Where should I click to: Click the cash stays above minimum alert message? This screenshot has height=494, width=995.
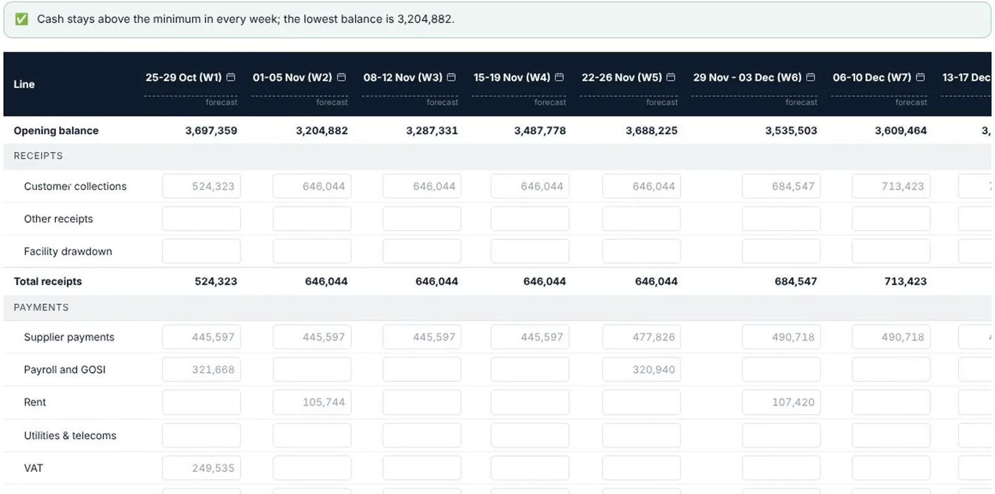coord(246,19)
